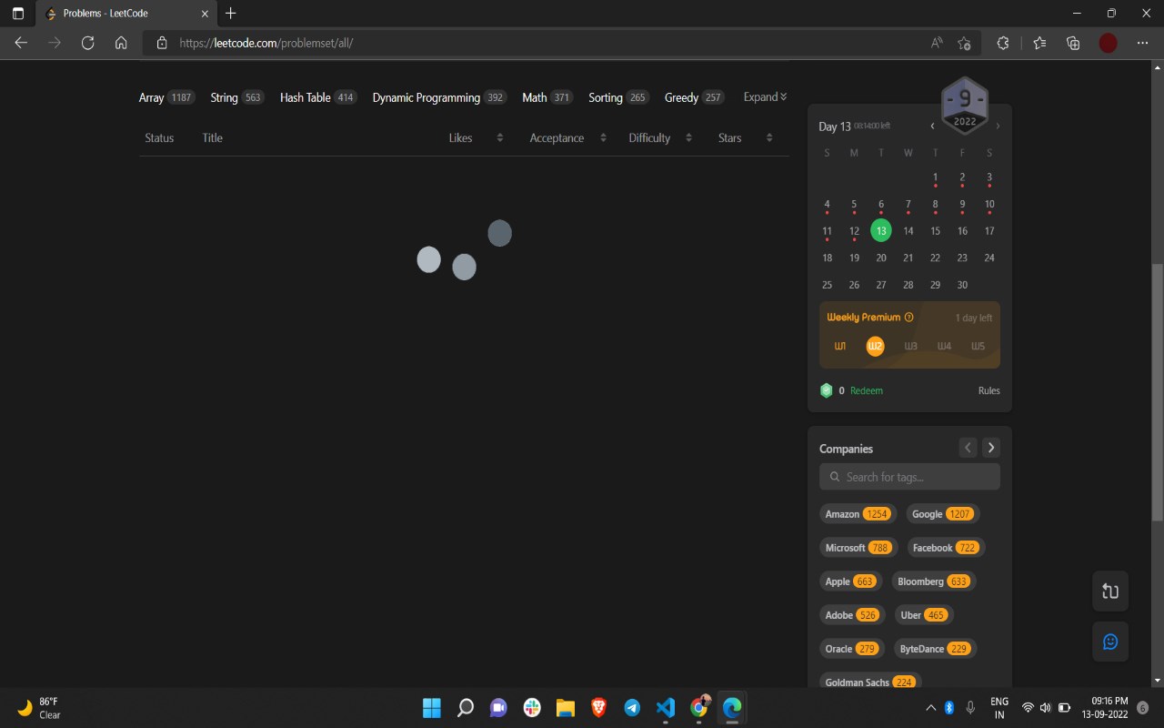
Task: Click the browser address bar URL
Action: [x=266, y=43]
